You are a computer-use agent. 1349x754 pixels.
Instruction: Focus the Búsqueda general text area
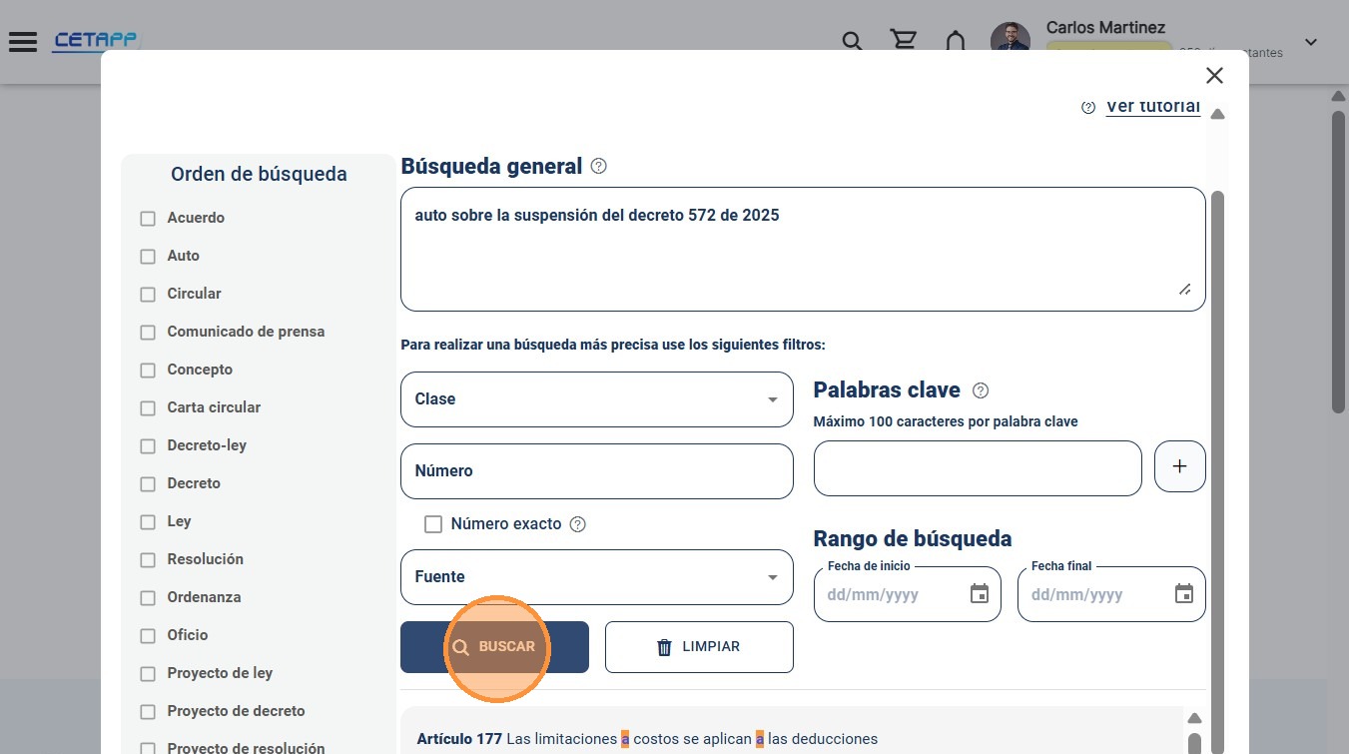click(x=803, y=249)
